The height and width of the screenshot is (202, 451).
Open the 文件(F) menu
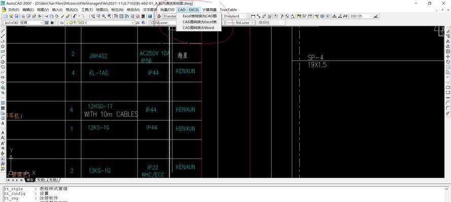click(14, 10)
